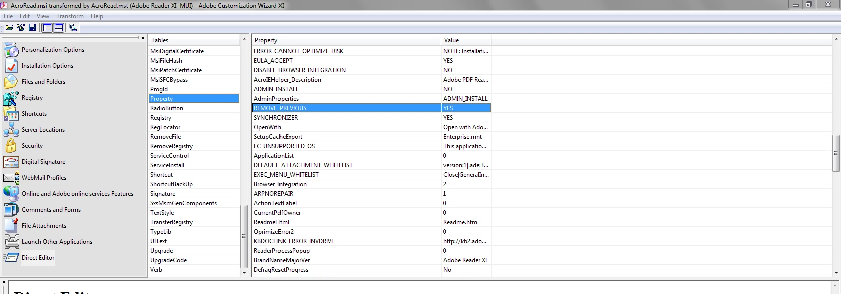Click the Load Transform double-folder icon

(x=21, y=28)
